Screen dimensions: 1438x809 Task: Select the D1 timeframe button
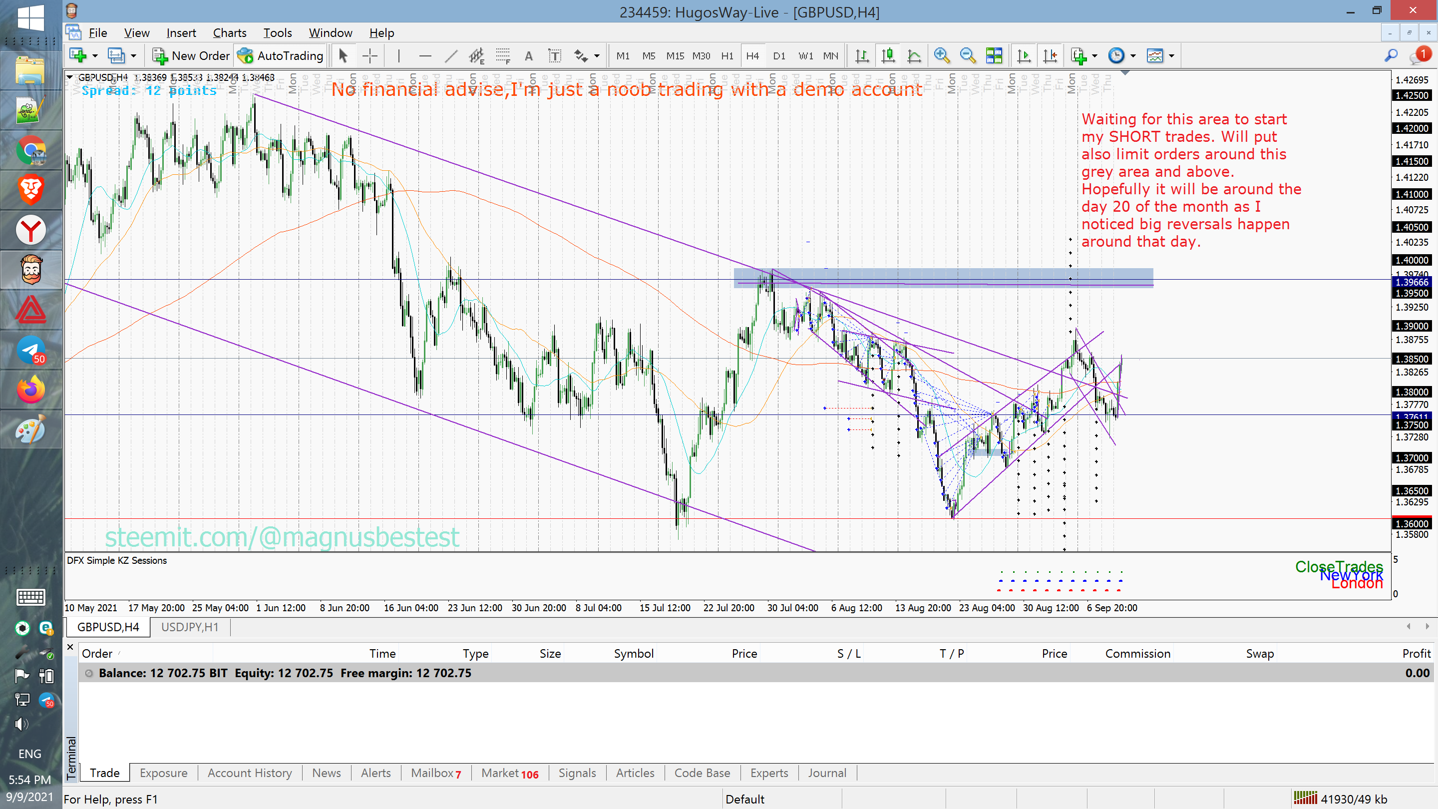click(779, 56)
